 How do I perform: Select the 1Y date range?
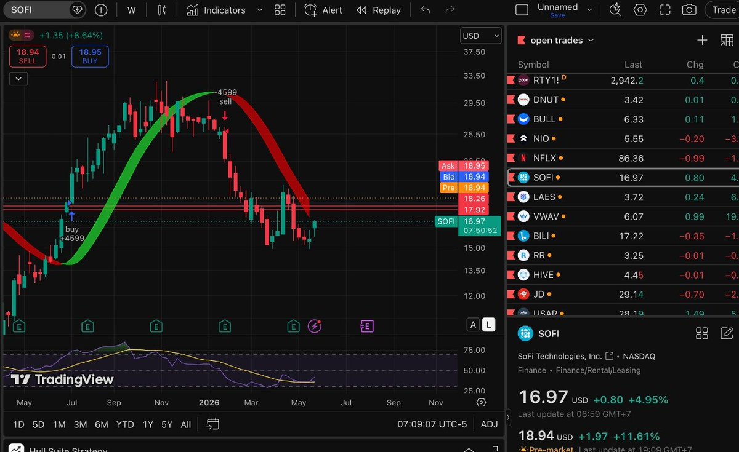(148, 424)
